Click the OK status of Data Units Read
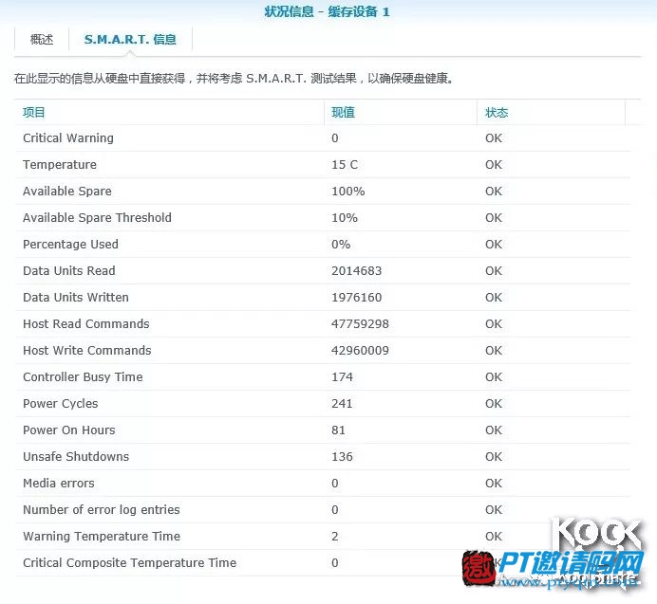 tap(494, 271)
